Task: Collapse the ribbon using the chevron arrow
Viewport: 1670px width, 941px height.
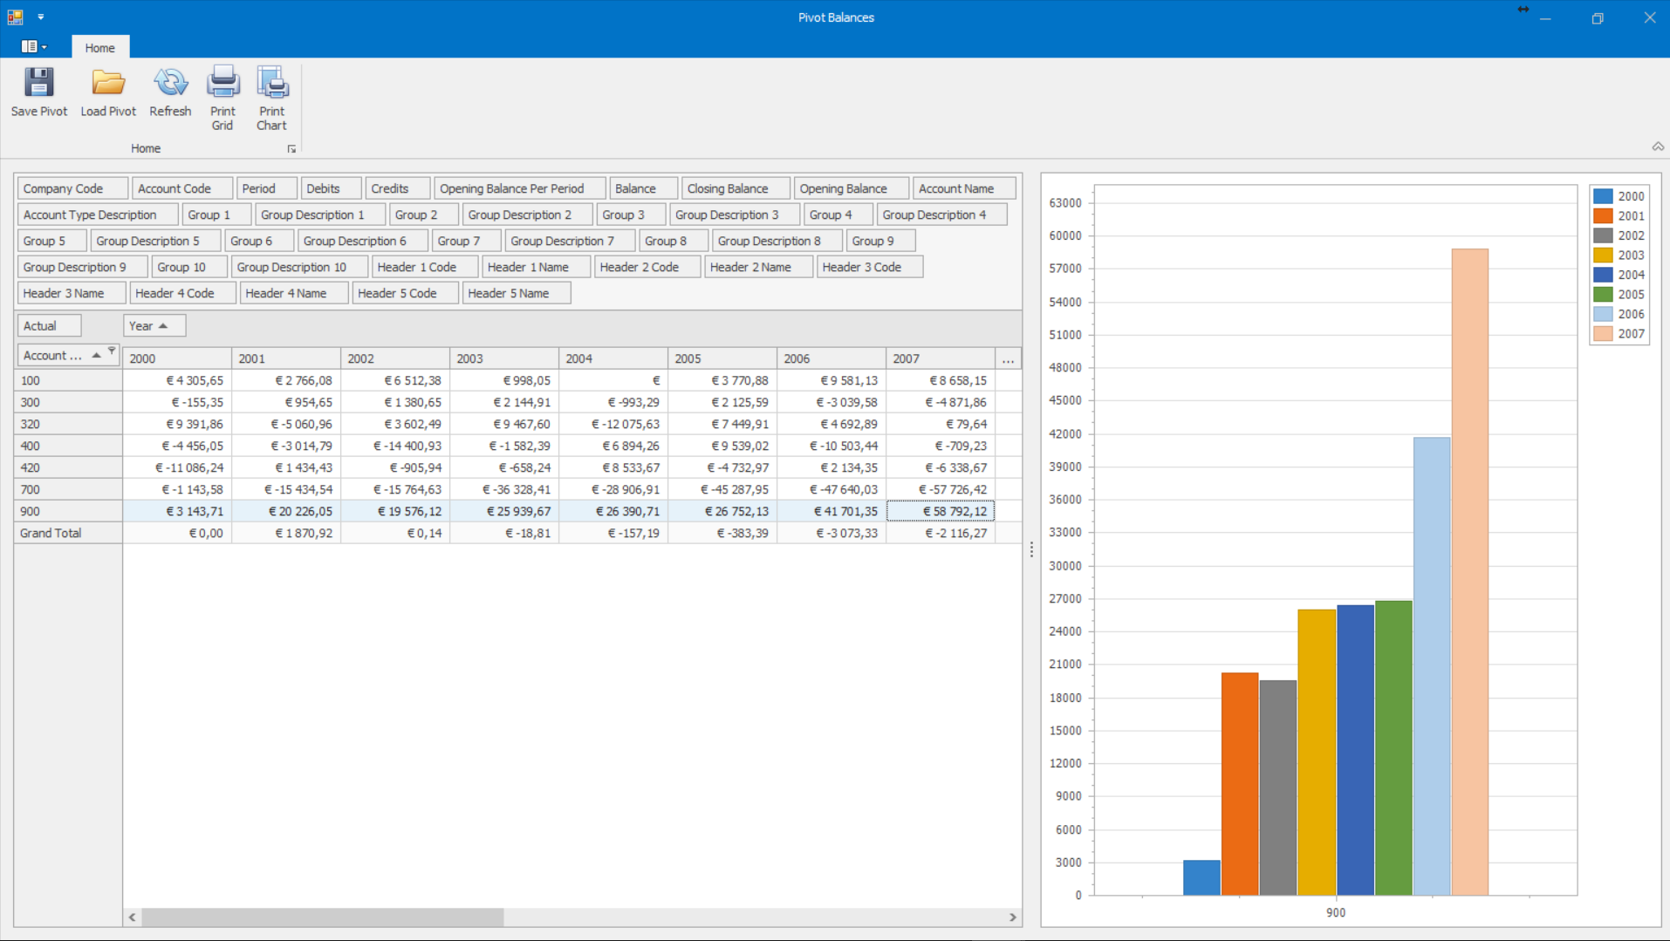Action: [1657, 147]
